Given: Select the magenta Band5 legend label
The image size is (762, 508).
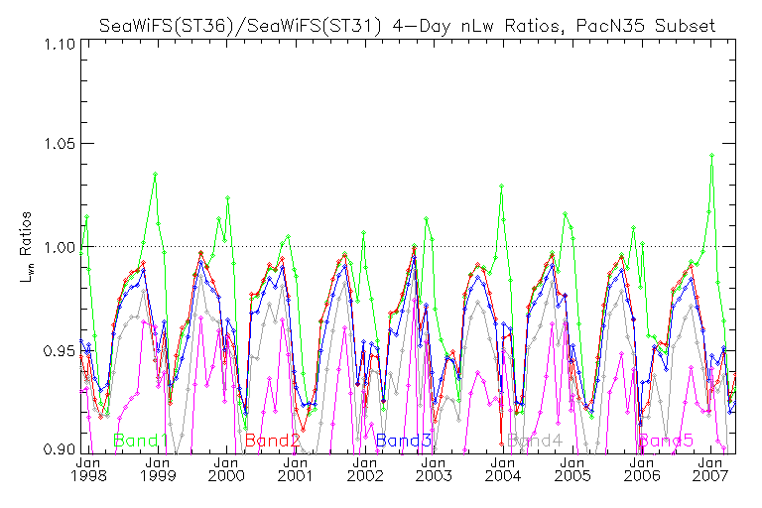Looking at the screenshot, I should pos(666,441).
